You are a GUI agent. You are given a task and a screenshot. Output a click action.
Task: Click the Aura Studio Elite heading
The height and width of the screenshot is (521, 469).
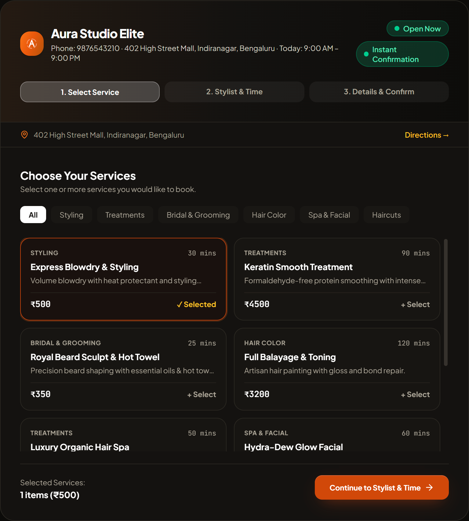(x=97, y=34)
